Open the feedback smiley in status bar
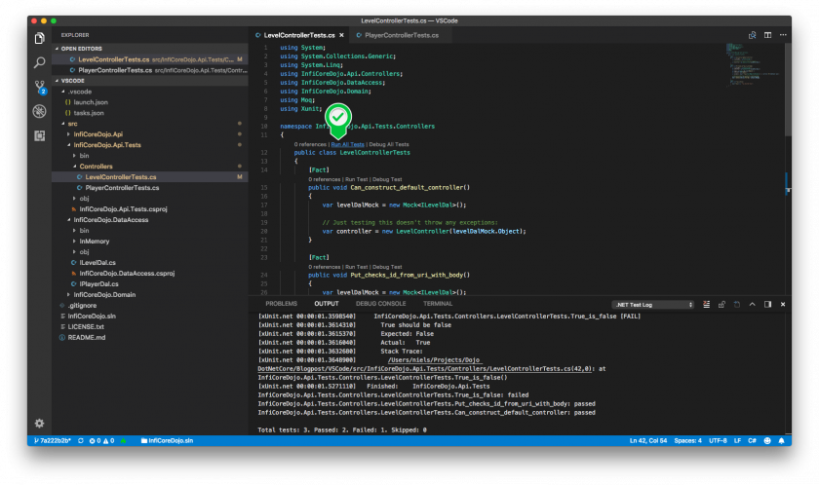This screenshot has height=485, width=819. tap(767, 440)
